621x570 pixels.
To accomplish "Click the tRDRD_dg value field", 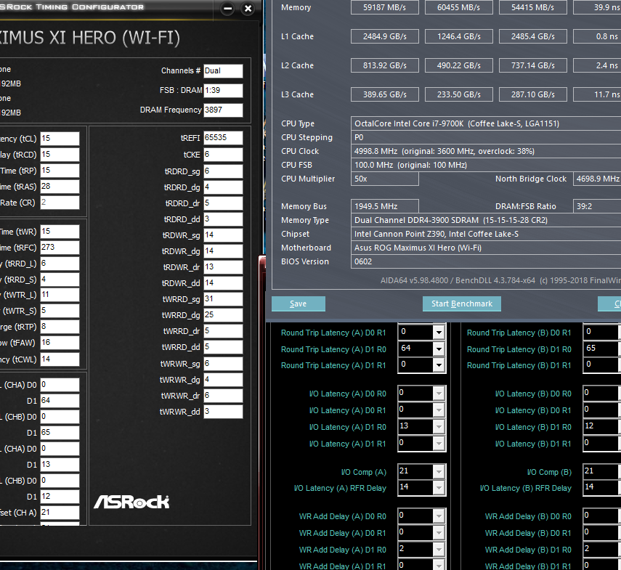I will tap(223, 187).
